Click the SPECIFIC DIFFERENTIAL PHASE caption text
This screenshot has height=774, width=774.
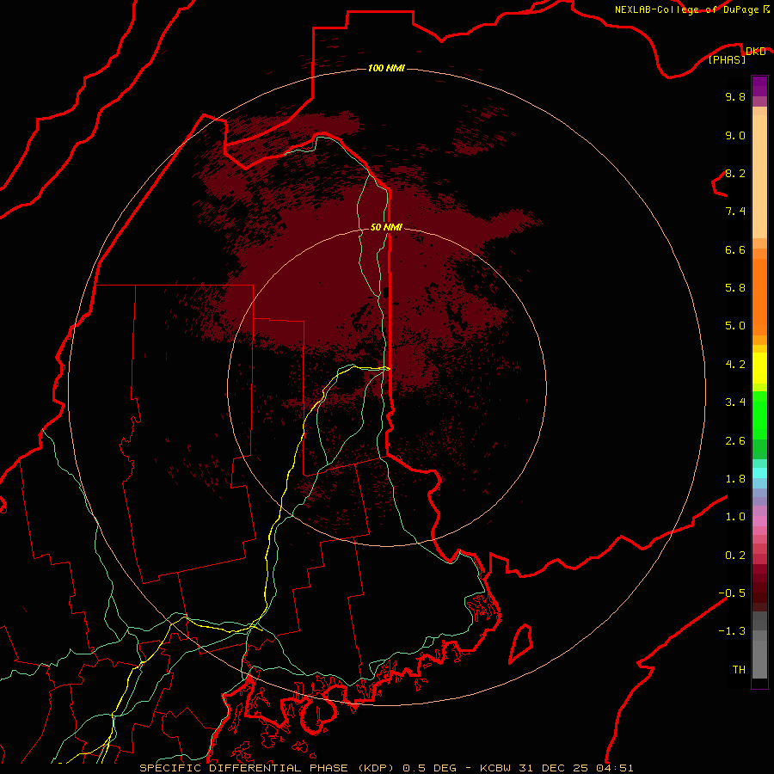244,768
